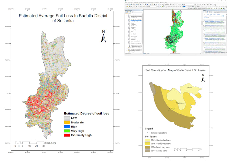Click the blue fill color swatch in toolbar
Image resolution: width=227 pixels, height=161 pixels.
pyautogui.click(x=184, y=6)
